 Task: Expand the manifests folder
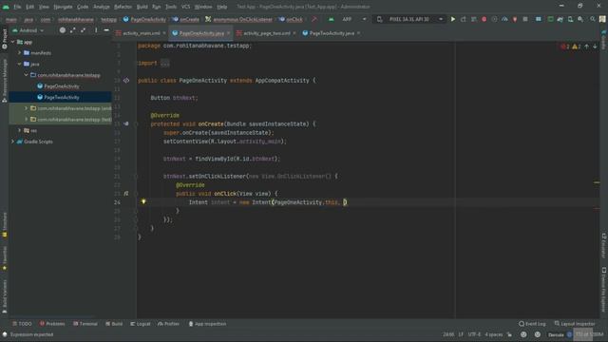pos(19,53)
